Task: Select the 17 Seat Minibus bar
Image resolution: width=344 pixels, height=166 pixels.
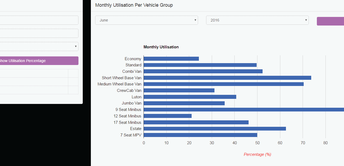Action: (x=196, y=122)
